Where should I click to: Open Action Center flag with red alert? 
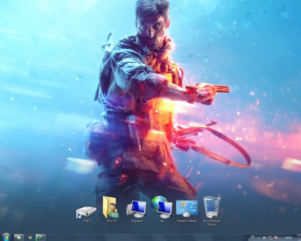pyautogui.click(x=276, y=237)
